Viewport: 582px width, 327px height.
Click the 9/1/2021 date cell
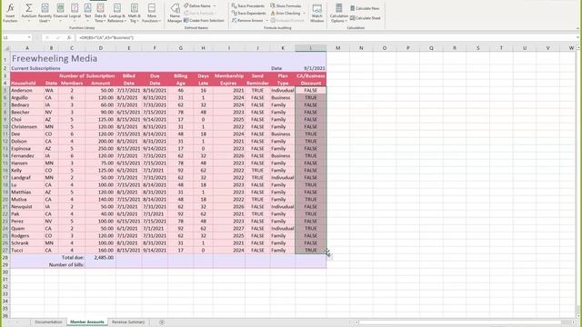(x=311, y=68)
